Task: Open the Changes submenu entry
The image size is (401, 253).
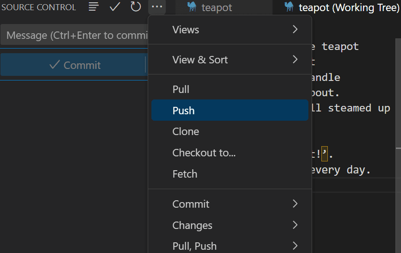Action: 192,225
